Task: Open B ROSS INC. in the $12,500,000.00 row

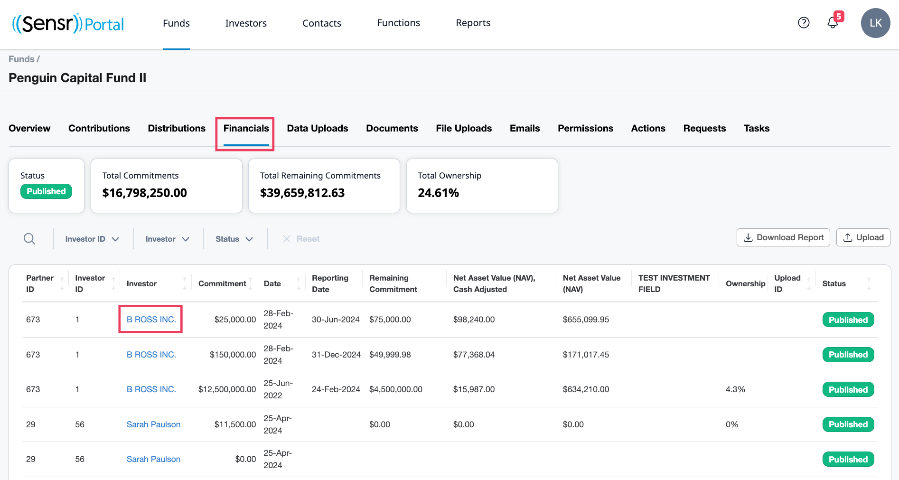Action: click(151, 389)
